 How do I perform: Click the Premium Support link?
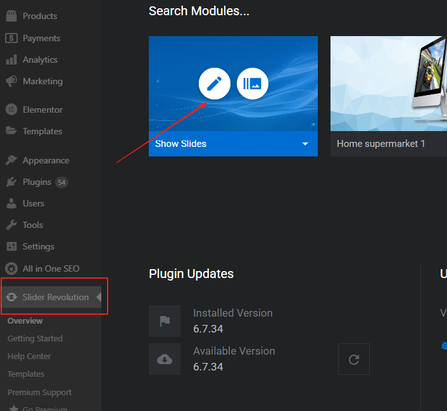[39, 392]
